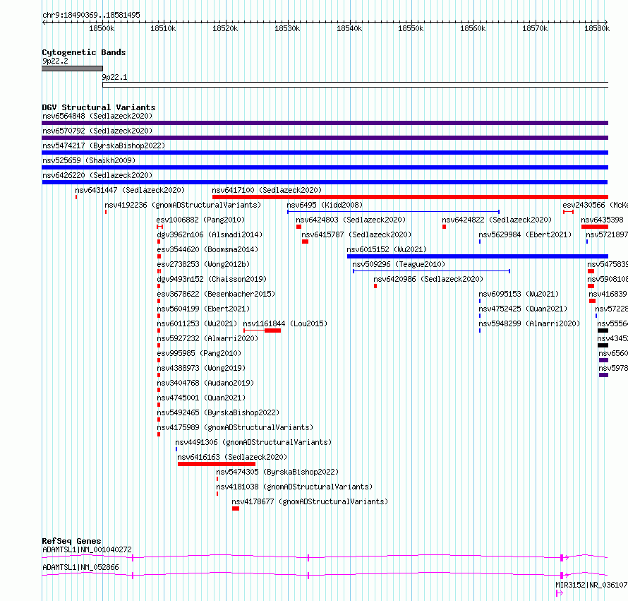The height and width of the screenshot is (601, 628).
Task: Select nsv4178677 (gnomADStructuralVariants) label
Action: point(310,501)
